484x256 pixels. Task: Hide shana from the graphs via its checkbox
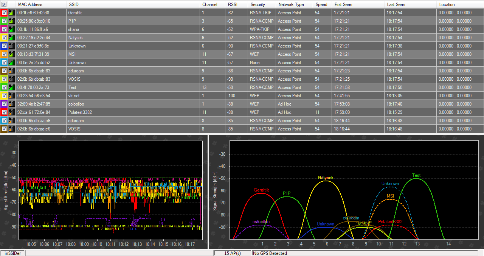click(x=4, y=29)
